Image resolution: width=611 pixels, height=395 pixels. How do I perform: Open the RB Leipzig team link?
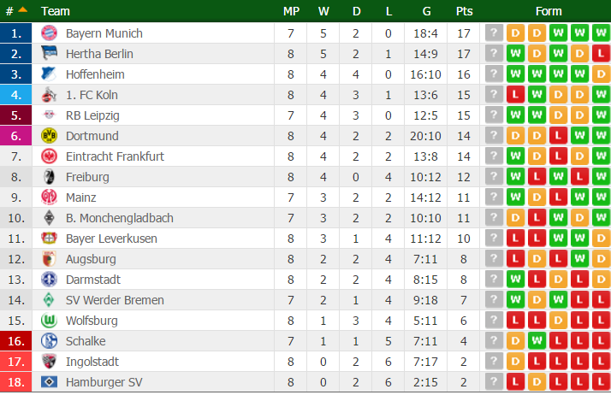click(x=91, y=115)
